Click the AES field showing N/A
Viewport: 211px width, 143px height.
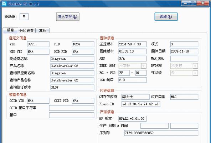pyautogui.click(x=133, y=59)
